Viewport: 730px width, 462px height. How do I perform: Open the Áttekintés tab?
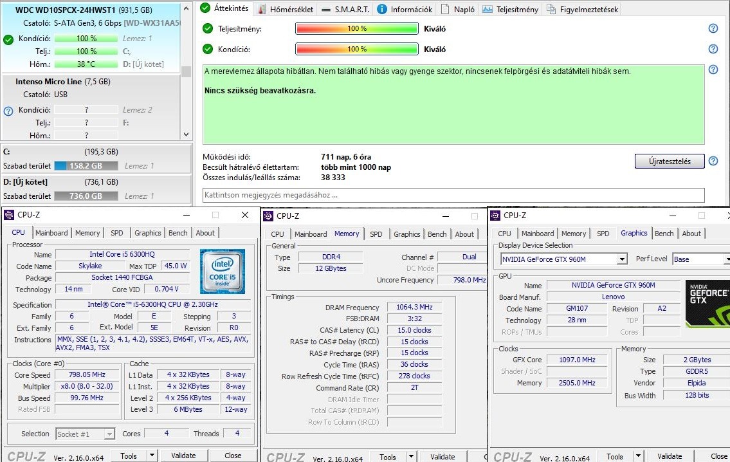tap(225, 8)
